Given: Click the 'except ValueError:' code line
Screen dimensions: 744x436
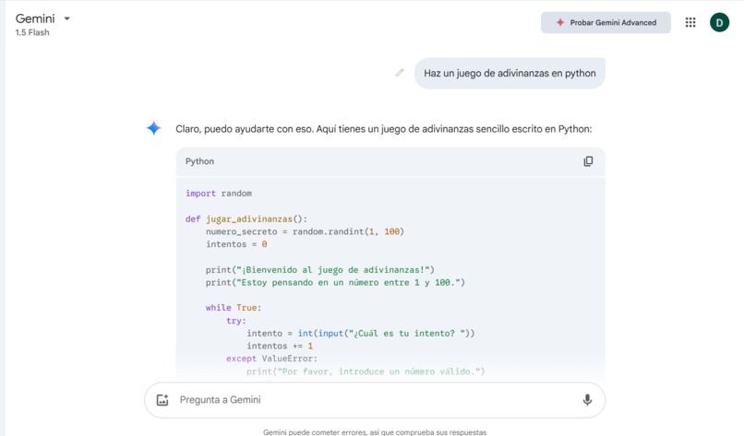Looking at the screenshot, I should pyautogui.click(x=272, y=359).
